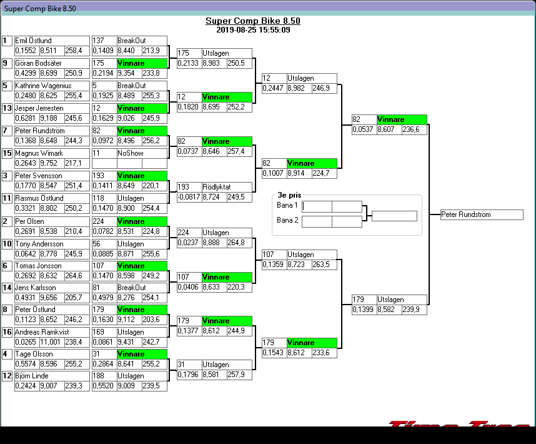Click green Vinnare cell for bike 175
Image resolution: width=536 pixels, height=444 pixels.
point(142,63)
